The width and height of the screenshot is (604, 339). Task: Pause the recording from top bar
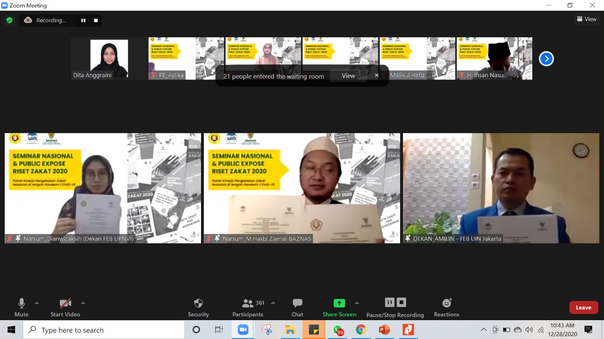[x=84, y=20]
